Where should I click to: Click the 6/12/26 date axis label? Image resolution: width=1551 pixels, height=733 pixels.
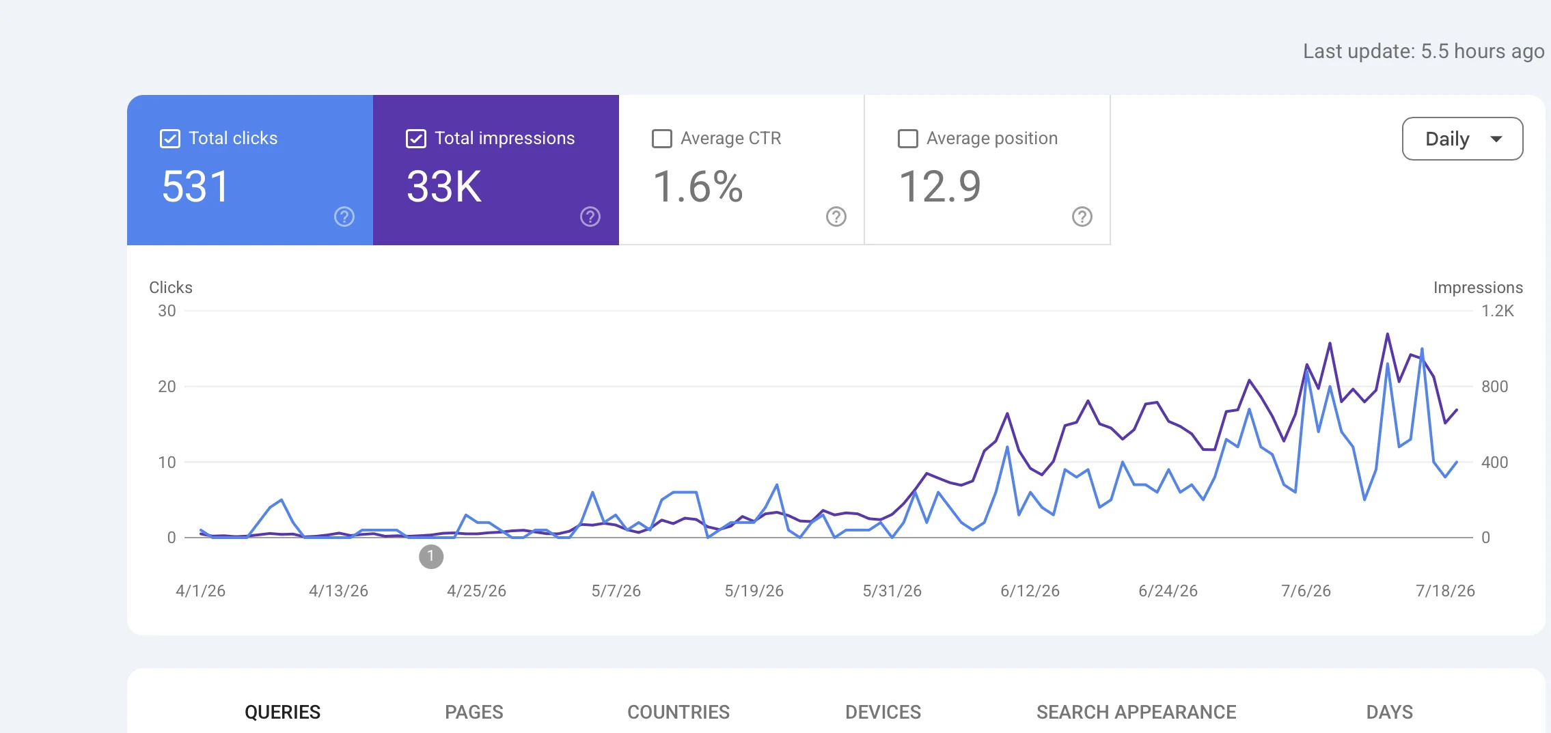point(1030,591)
